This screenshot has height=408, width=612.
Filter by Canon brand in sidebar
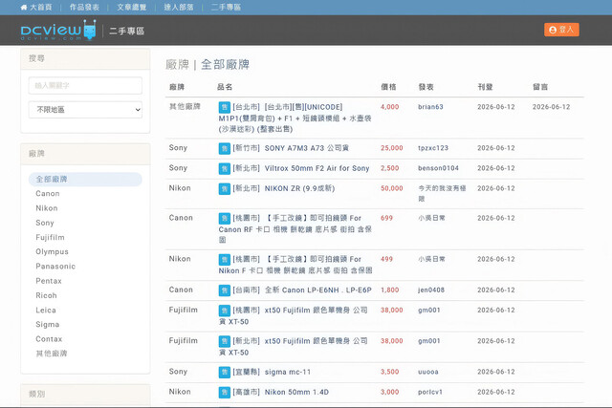point(48,193)
